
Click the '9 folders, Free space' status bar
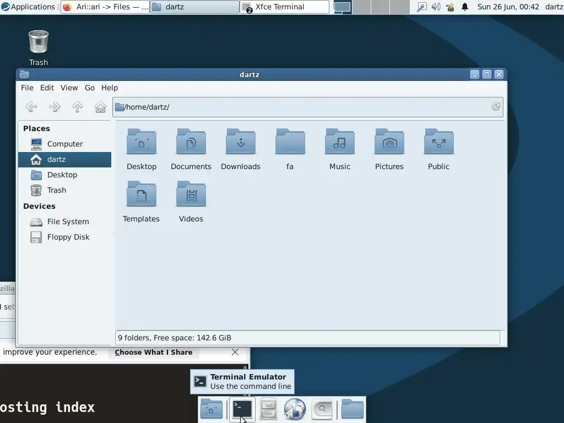click(x=307, y=338)
